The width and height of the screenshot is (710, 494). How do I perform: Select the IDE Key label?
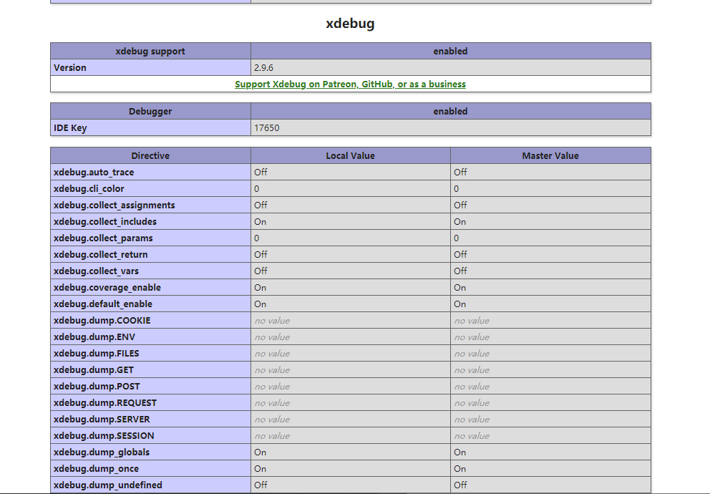pos(70,128)
